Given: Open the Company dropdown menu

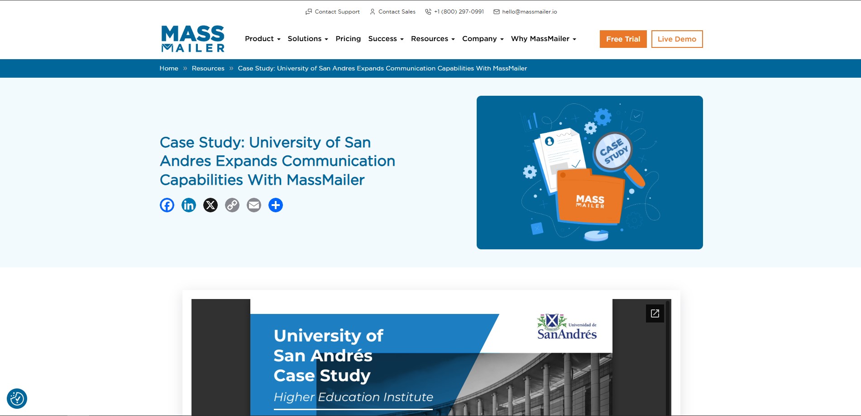Looking at the screenshot, I should [x=483, y=39].
